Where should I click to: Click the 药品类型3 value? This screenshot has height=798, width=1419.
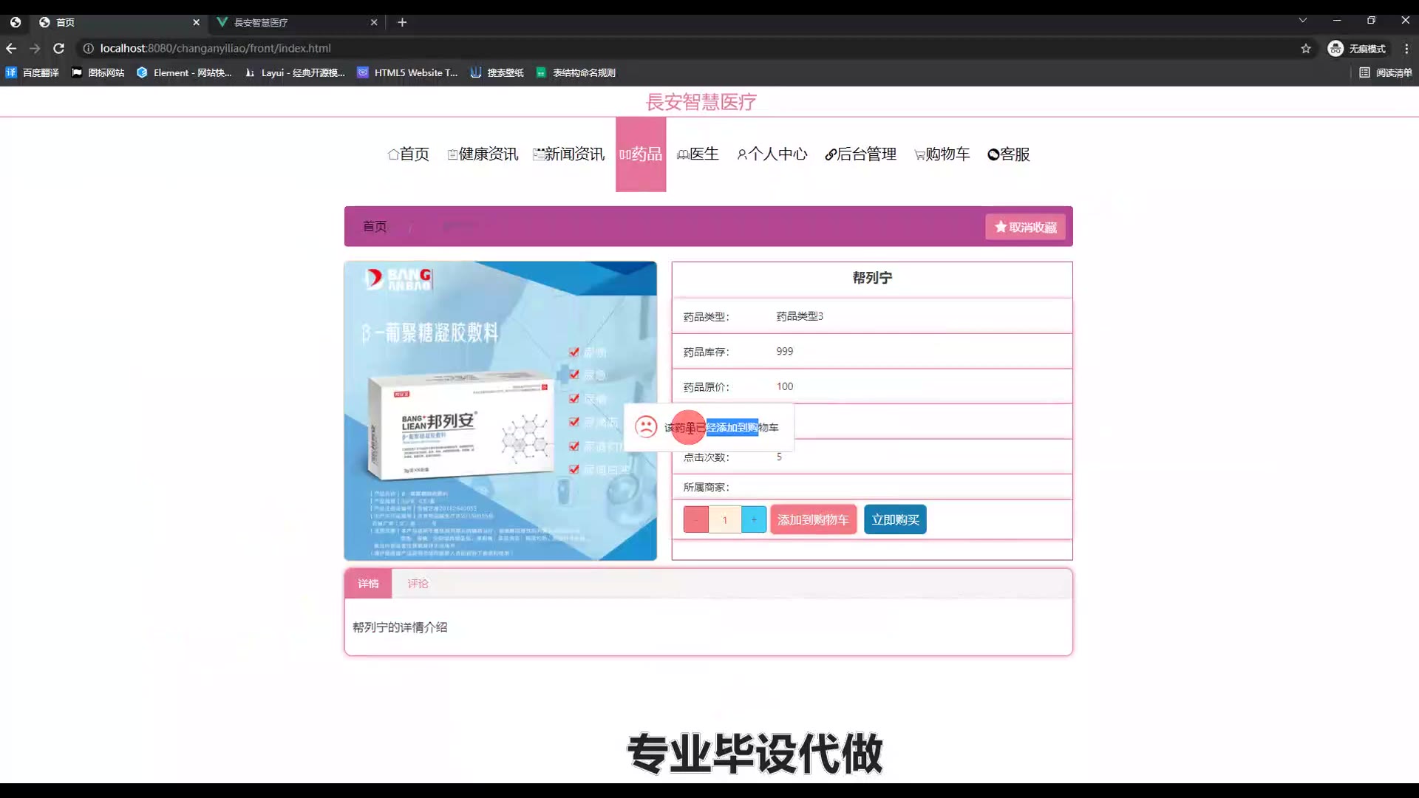click(x=800, y=316)
